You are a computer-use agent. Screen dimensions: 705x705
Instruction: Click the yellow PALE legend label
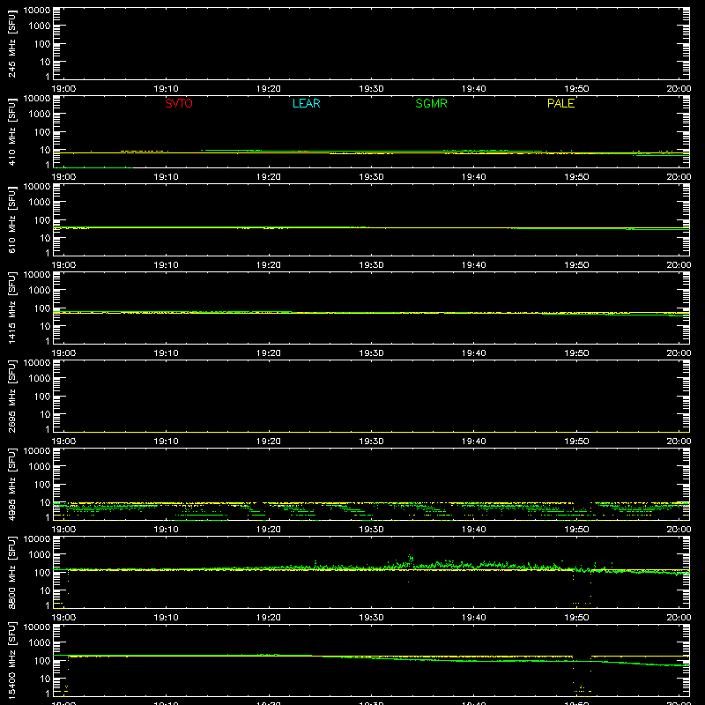click(560, 103)
